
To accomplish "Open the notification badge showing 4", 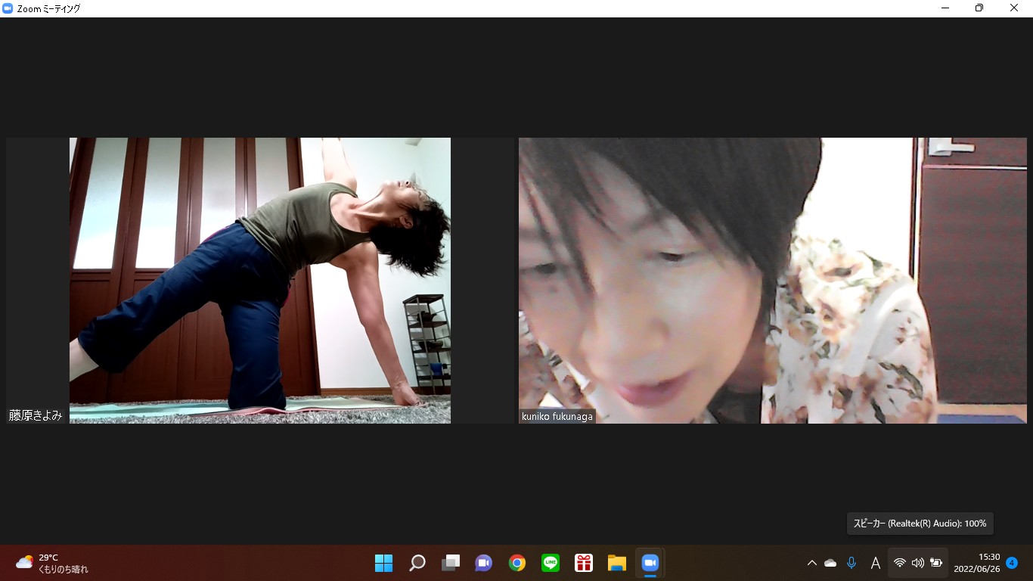I will [1012, 563].
